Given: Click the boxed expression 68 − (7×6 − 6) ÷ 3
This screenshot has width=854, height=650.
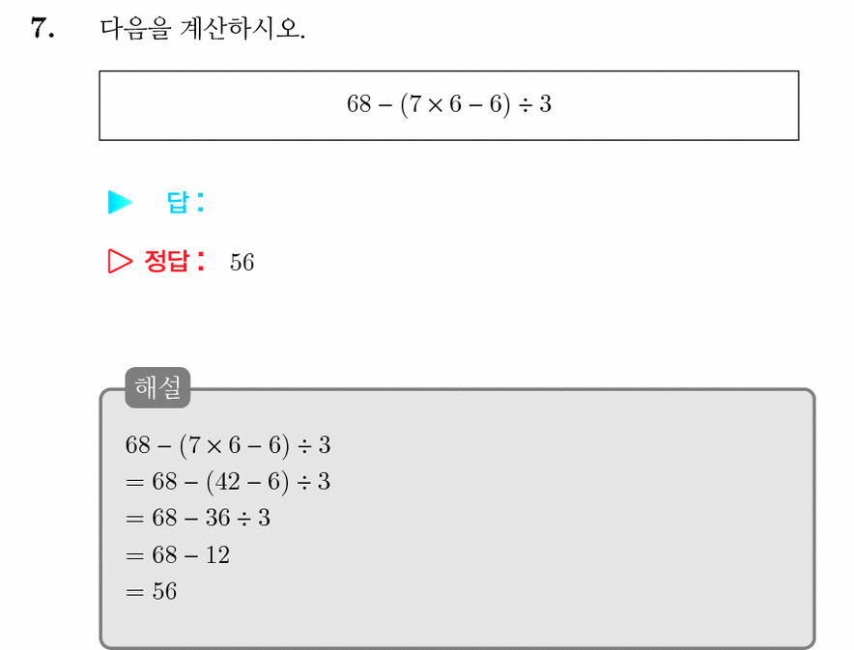Looking at the screenshot, I should click(449, 105).
